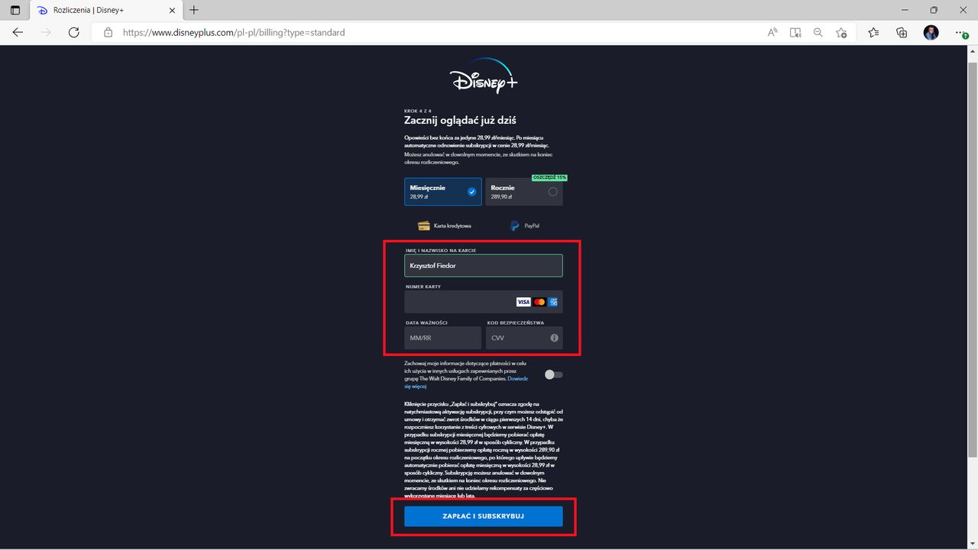Screen dimensions: 978x550
Task: Enable saving payment info for Disney companies
Action: [x=553, y=374]
